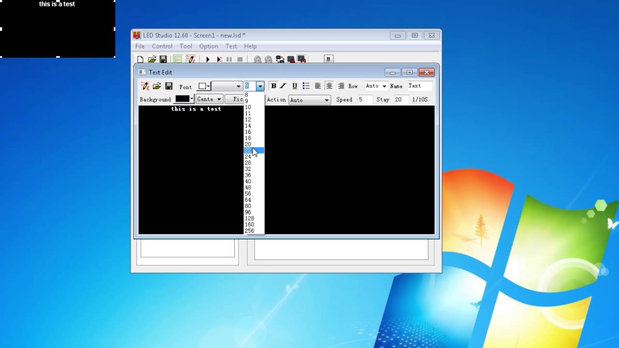Viewport: 619px width, 348px height.
Task: Open the Cente alignment dropdown
Action: tap(209, 99)
